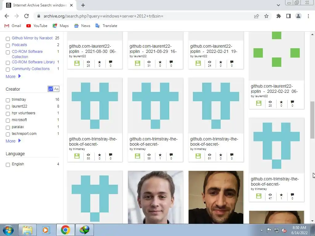Open a new tab with plus button

point(83,5)
